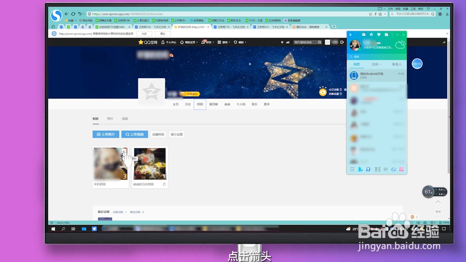Click the browser zoom 100% indicator
Image resolution: width=466 pixels, height=262 pixels.
point(444,223)
